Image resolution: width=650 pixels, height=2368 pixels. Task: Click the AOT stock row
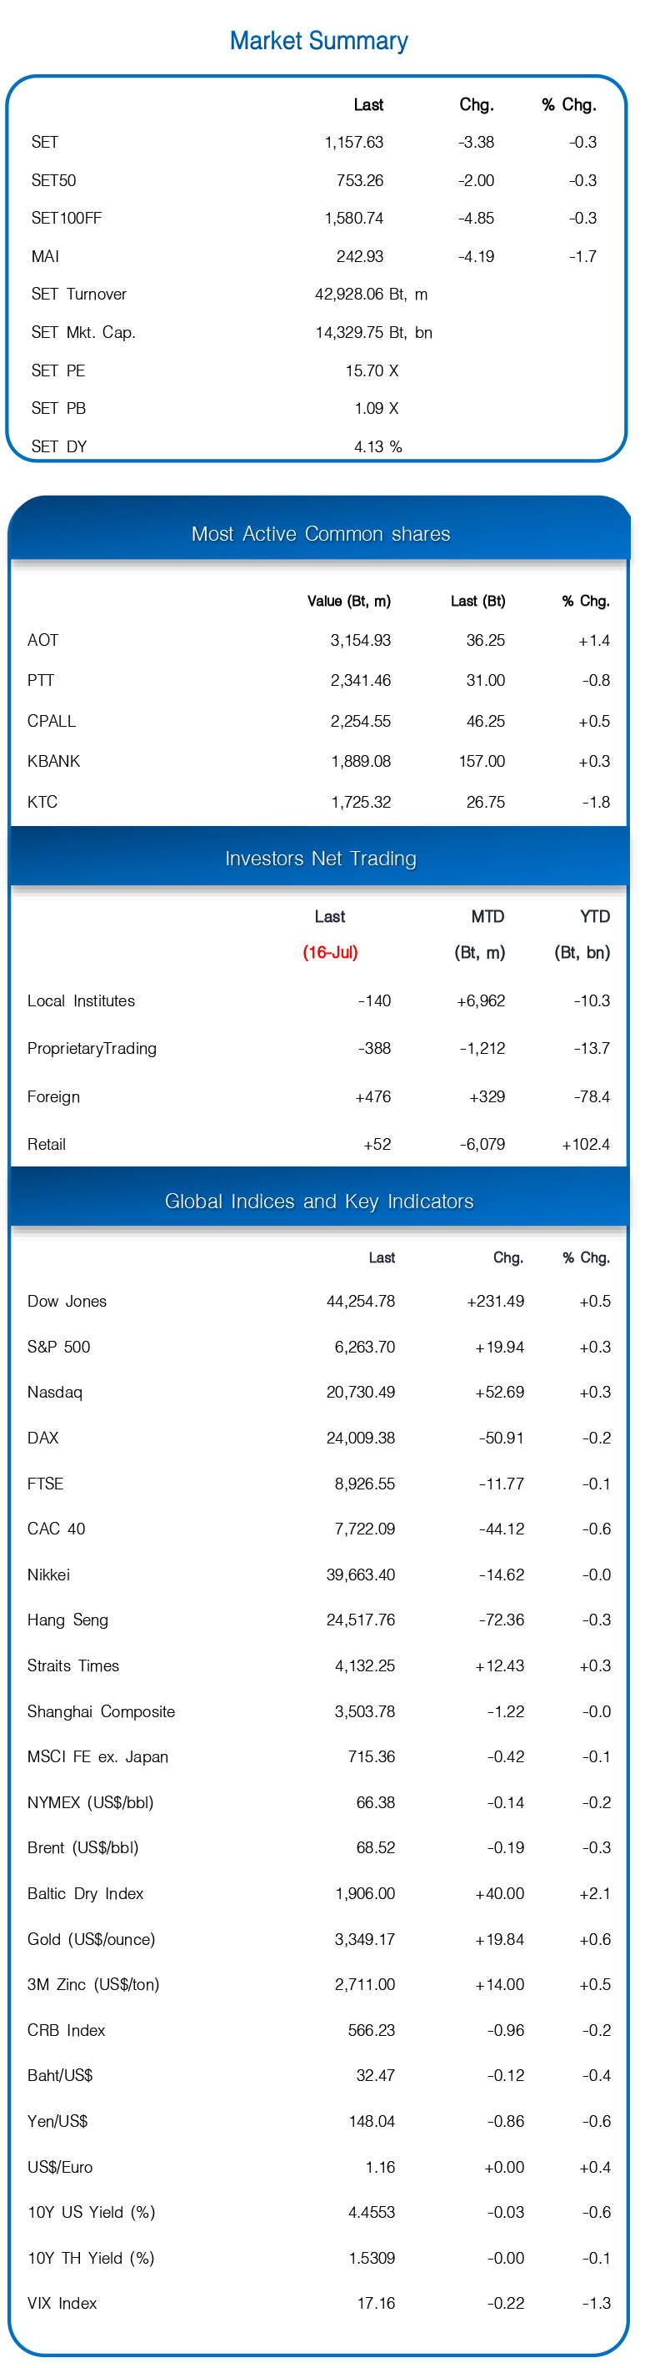(318, 640)
